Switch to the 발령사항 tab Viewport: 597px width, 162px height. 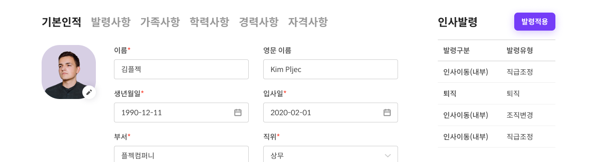pos(111,22)
